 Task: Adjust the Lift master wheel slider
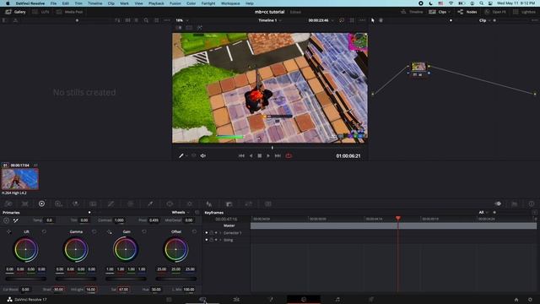(26, 279)
